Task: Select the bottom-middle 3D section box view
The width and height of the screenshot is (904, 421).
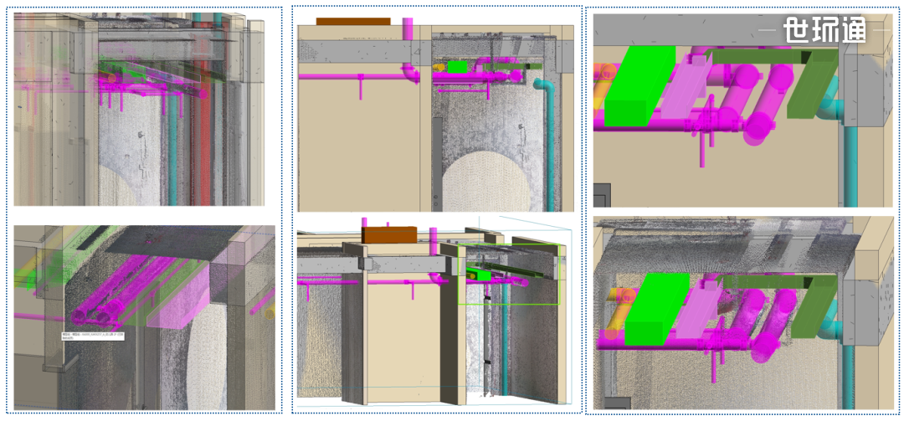Action: coord(435,311)
